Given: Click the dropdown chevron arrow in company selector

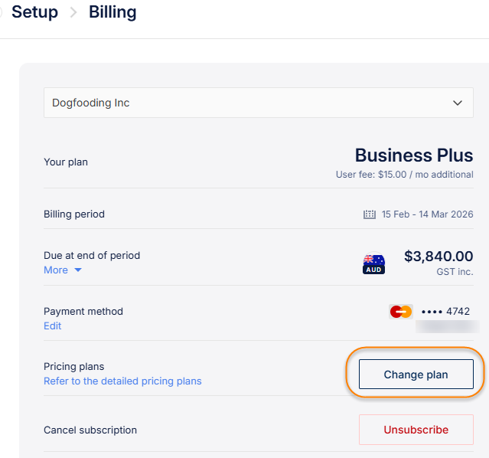Looking at the screenshot, I should click(458, 103).
